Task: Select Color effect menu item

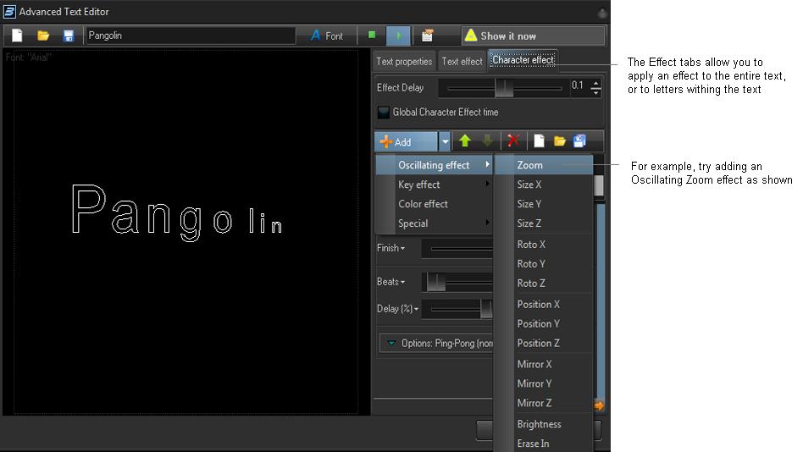Action: click(x=423, y=204)
